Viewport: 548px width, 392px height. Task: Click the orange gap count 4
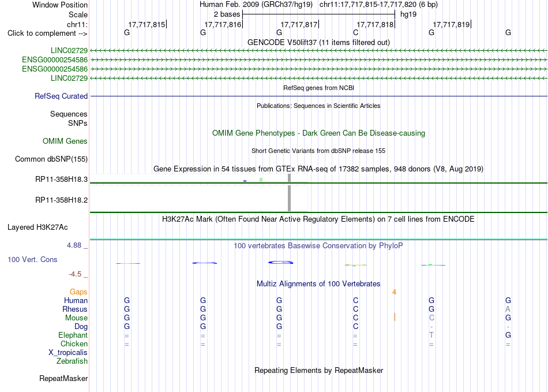(394, 292)
